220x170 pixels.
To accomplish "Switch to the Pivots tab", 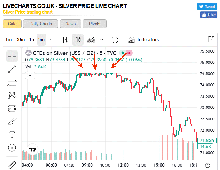I will point(95,24).
